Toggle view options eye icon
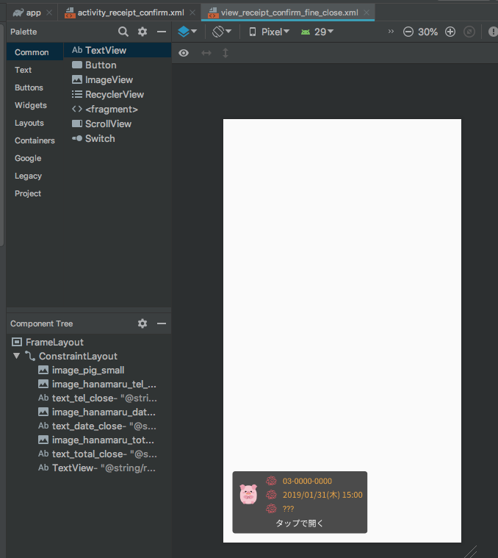Screen dimensions: 498x558 coord(184,53)
